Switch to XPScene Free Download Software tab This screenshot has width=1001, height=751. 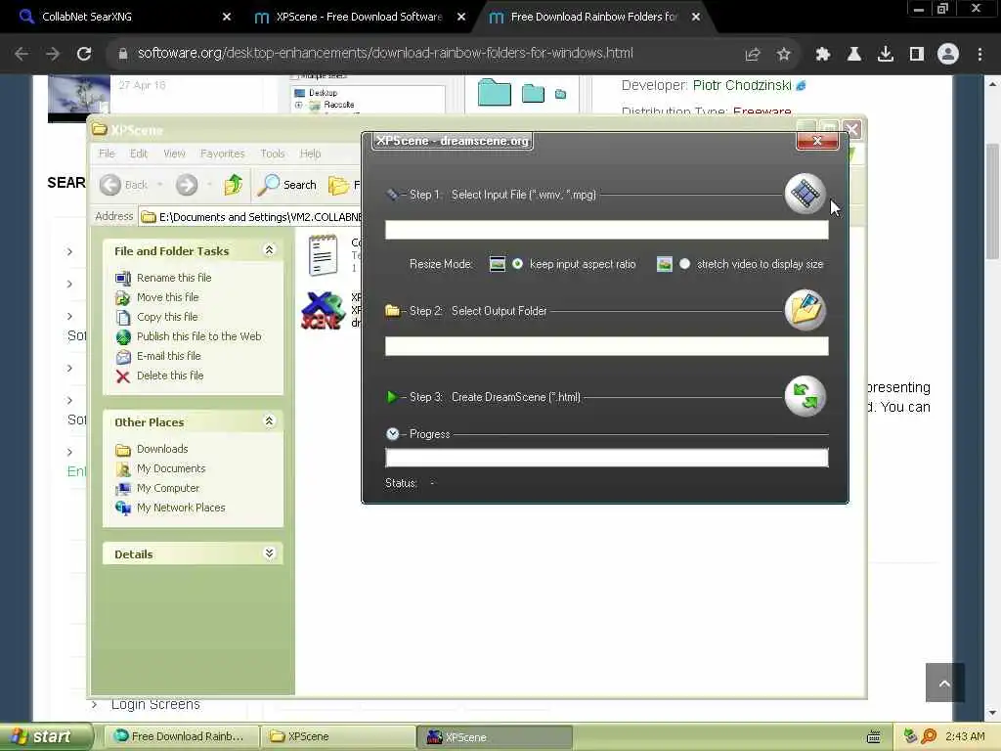(360, 17)
